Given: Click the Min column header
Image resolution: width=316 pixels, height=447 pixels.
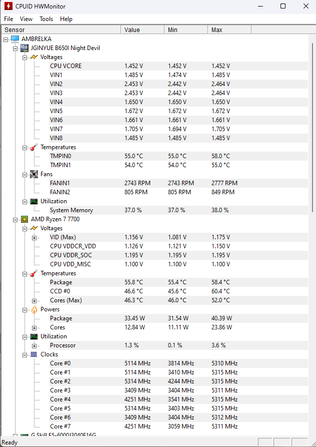Looking at the screenshot, I should [186, 30].
